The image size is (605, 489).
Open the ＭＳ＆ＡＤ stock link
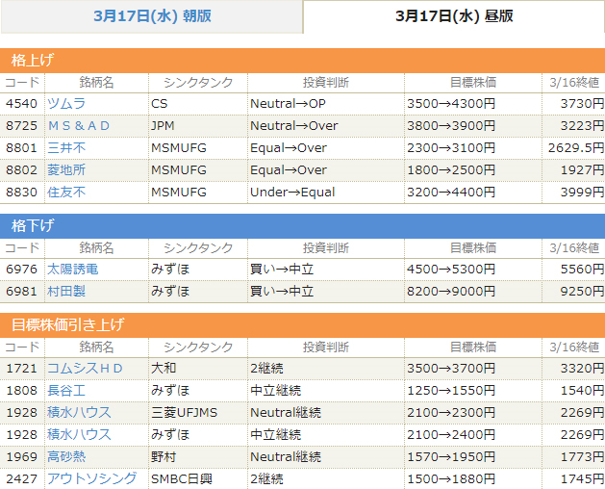[x=79, y=125]
